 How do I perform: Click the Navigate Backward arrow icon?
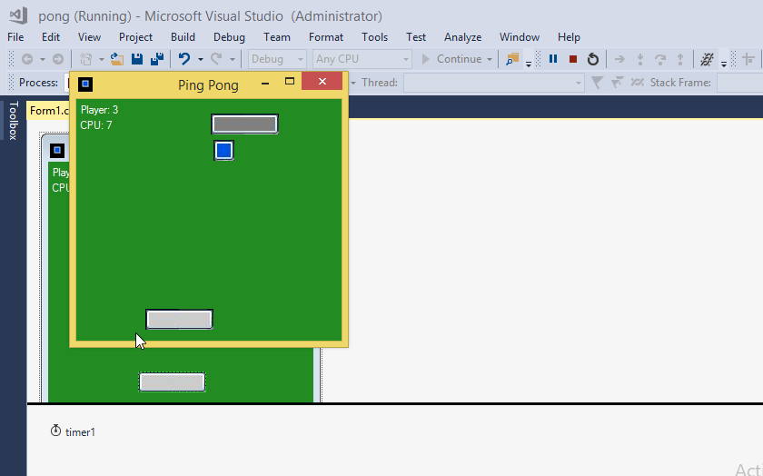(27, 59)
